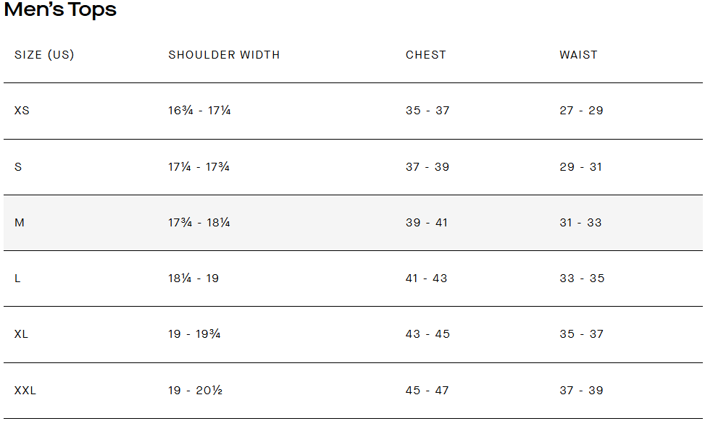Click chest value 35 - 37
The image size is (705, 421).
coord(427,111)
